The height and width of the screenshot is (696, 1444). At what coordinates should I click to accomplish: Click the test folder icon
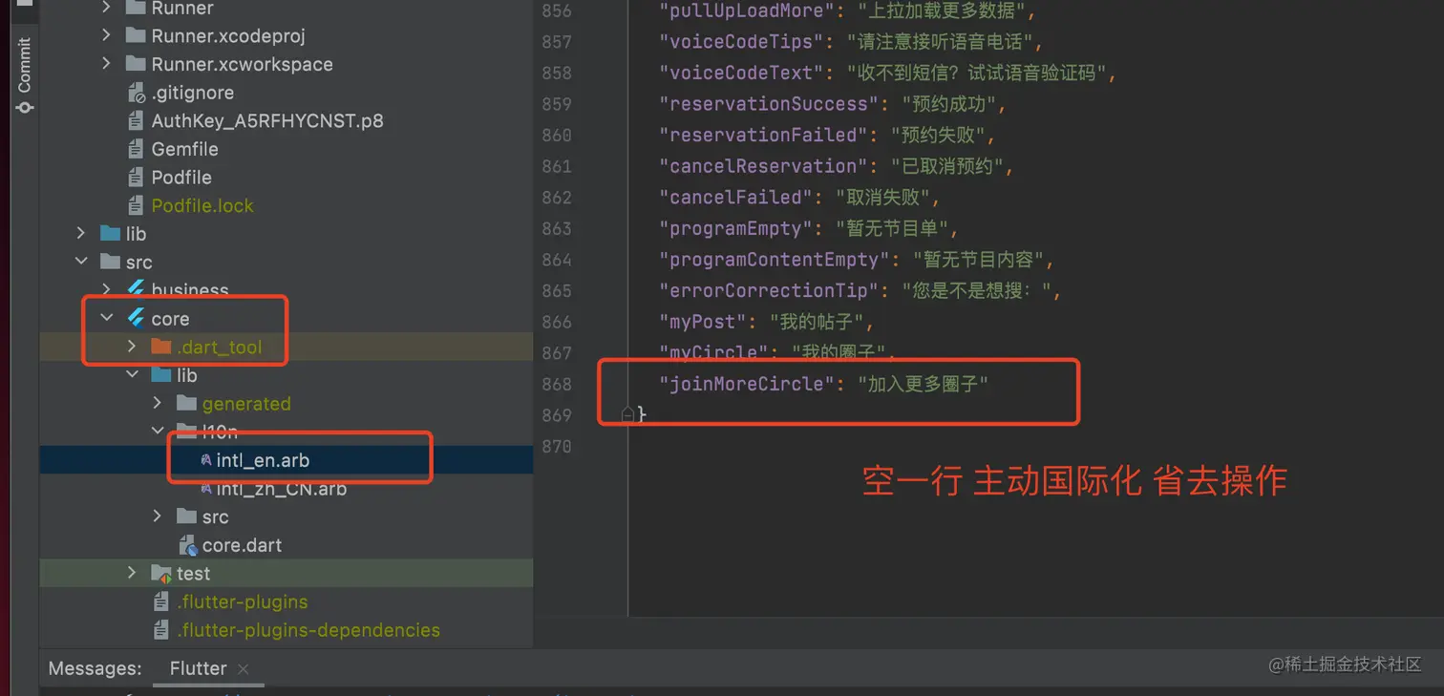coord(161,574)
